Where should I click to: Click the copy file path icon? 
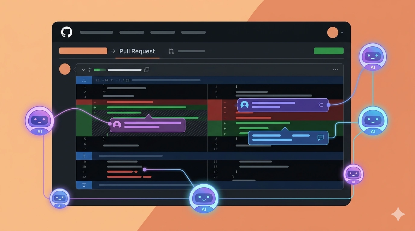[147, 69]
